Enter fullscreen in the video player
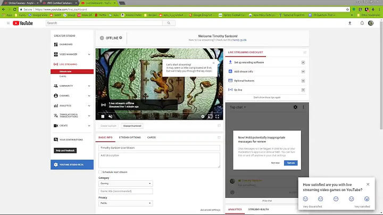The width and height of the screenshot is (383, 215). 217,117
